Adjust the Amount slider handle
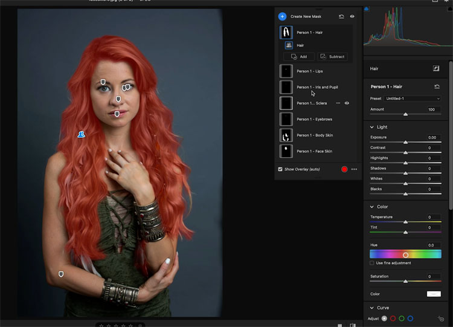Viewport: 453px width, 327px height. (x=406, y=114)
